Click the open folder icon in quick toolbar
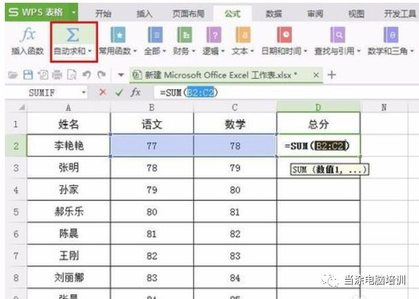This screenshot has height=299, width=419. coord(13,75)
